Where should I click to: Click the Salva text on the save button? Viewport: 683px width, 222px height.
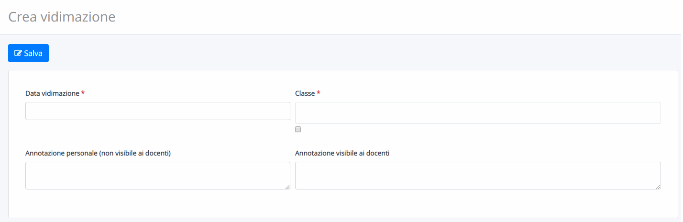pyautogui.click(x=33, y=53)
